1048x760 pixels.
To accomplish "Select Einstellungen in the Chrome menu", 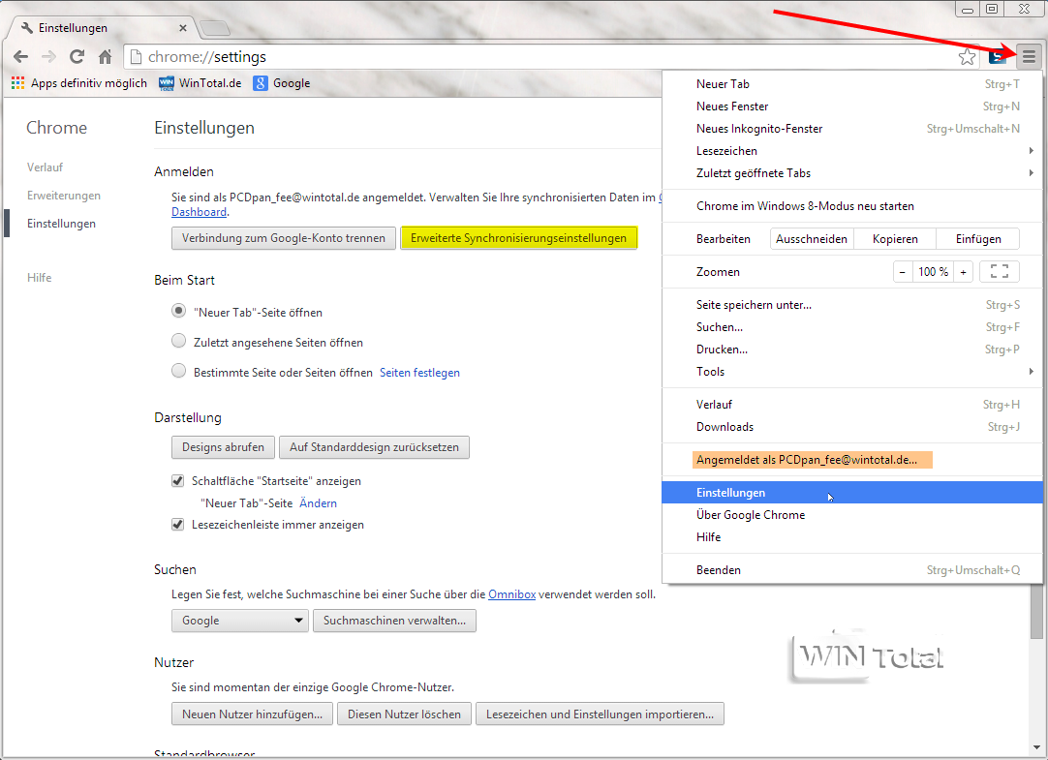I will pyautogui.click(x=852, y=492).
